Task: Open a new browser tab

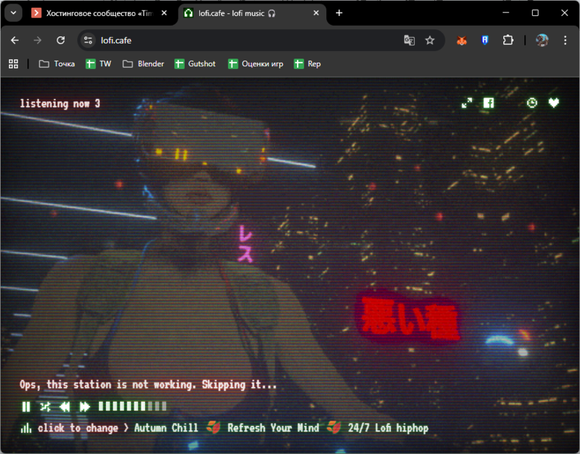Action: [339, 13]
